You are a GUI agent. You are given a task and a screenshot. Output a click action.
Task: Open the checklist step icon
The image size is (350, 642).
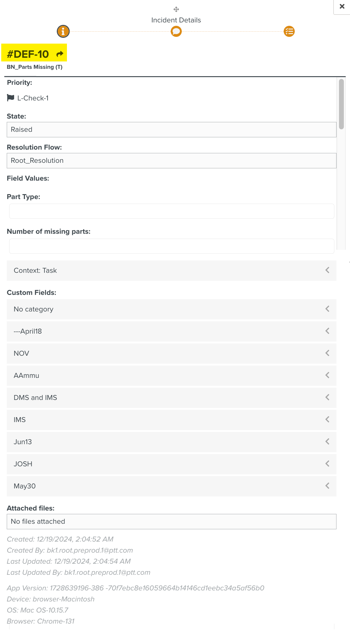[x=289, y=31]
